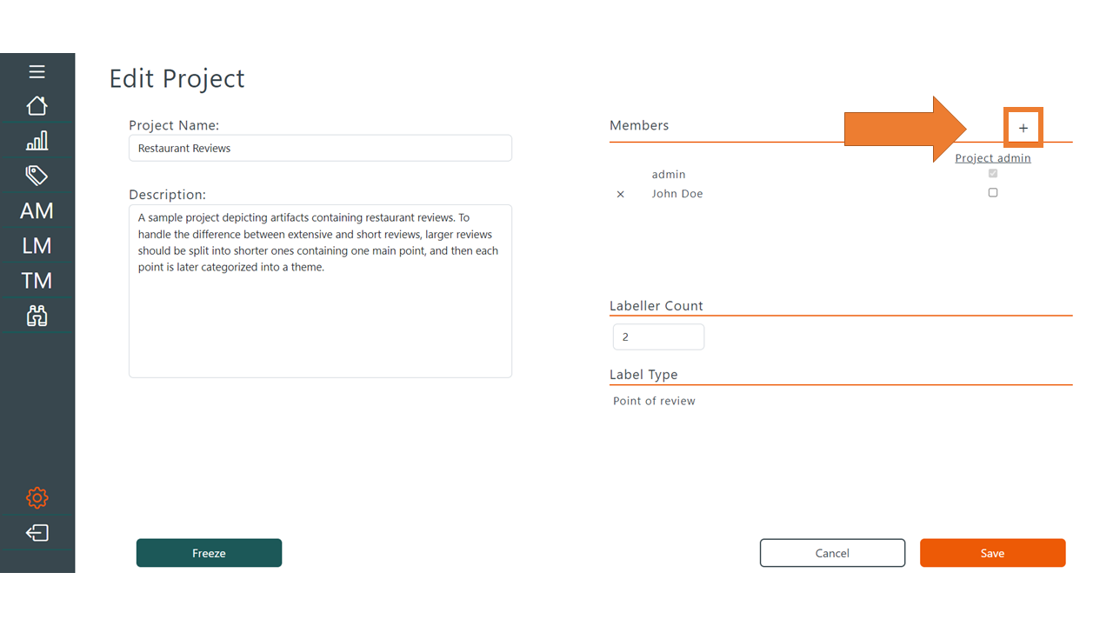1113x626 pixels.
Task: Click the Point of review label type
Action: point(654,401)
